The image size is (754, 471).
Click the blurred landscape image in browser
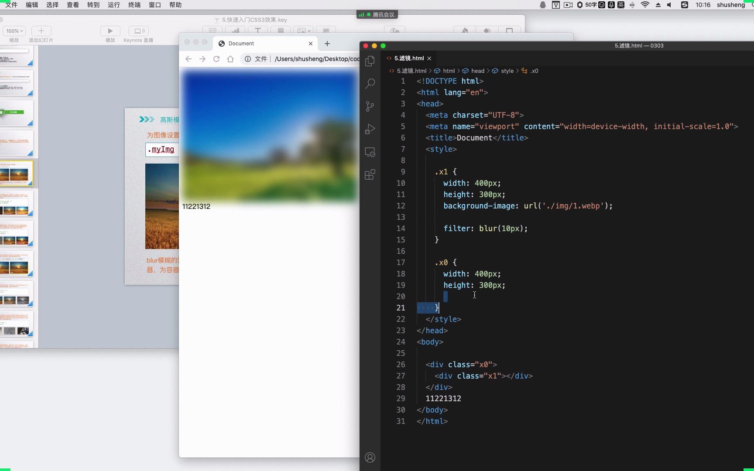270,136
